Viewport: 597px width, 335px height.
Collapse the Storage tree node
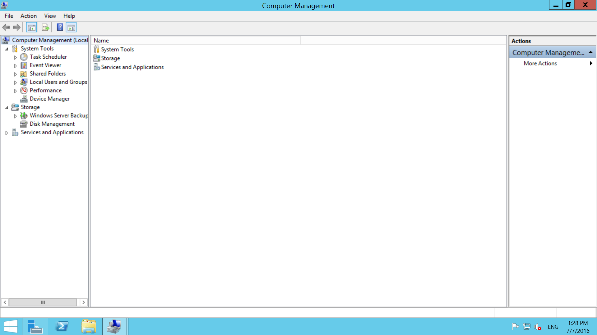click(7, 108)
